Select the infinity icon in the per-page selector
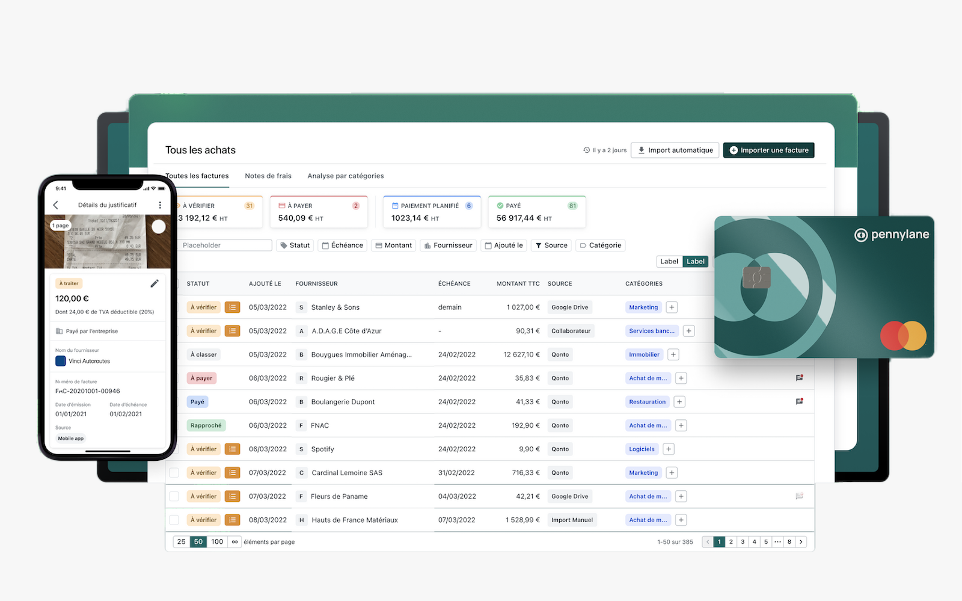The image size is (962, 601). click(234, 541)
